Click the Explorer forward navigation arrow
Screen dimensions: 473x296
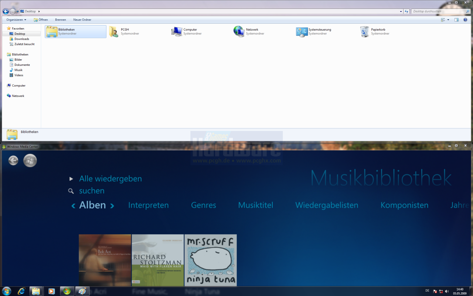[13, 11]
